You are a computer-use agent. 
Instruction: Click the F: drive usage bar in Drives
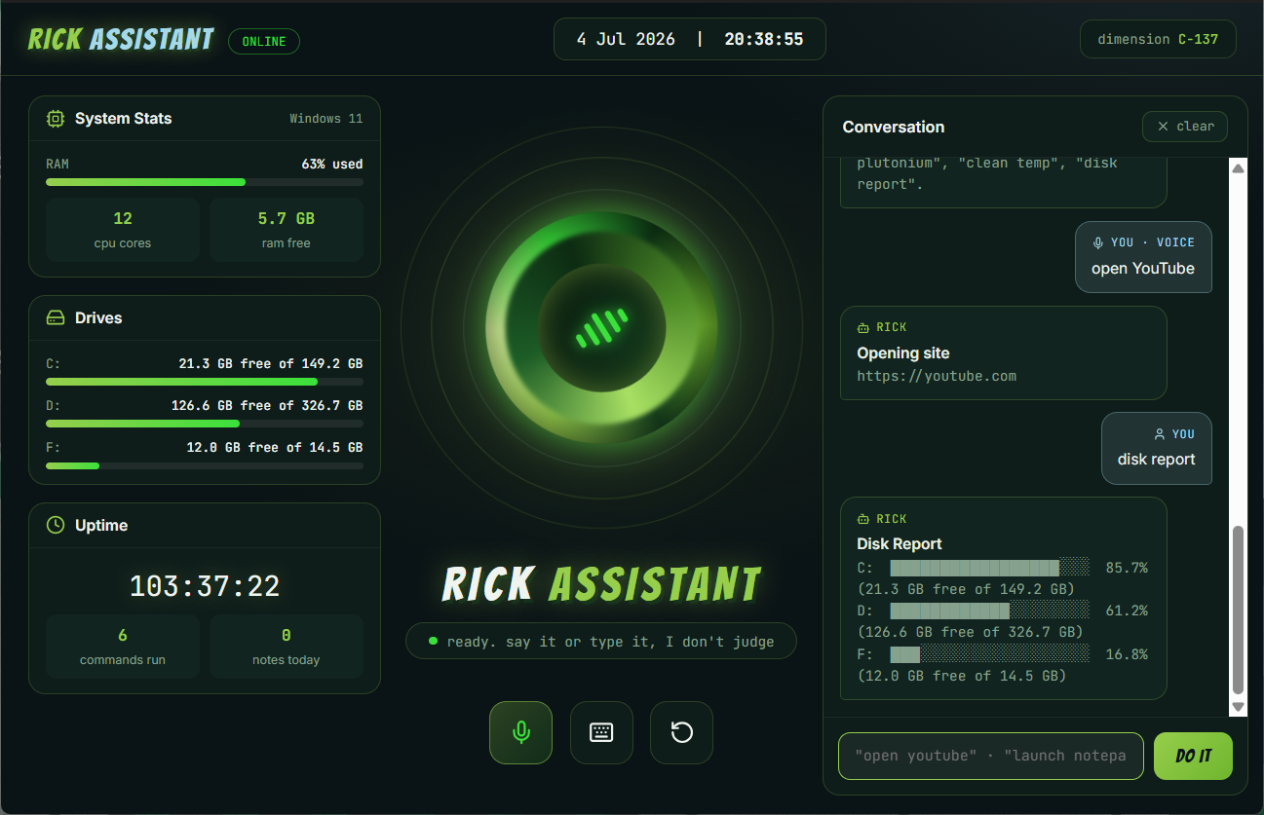pos(205,465)
